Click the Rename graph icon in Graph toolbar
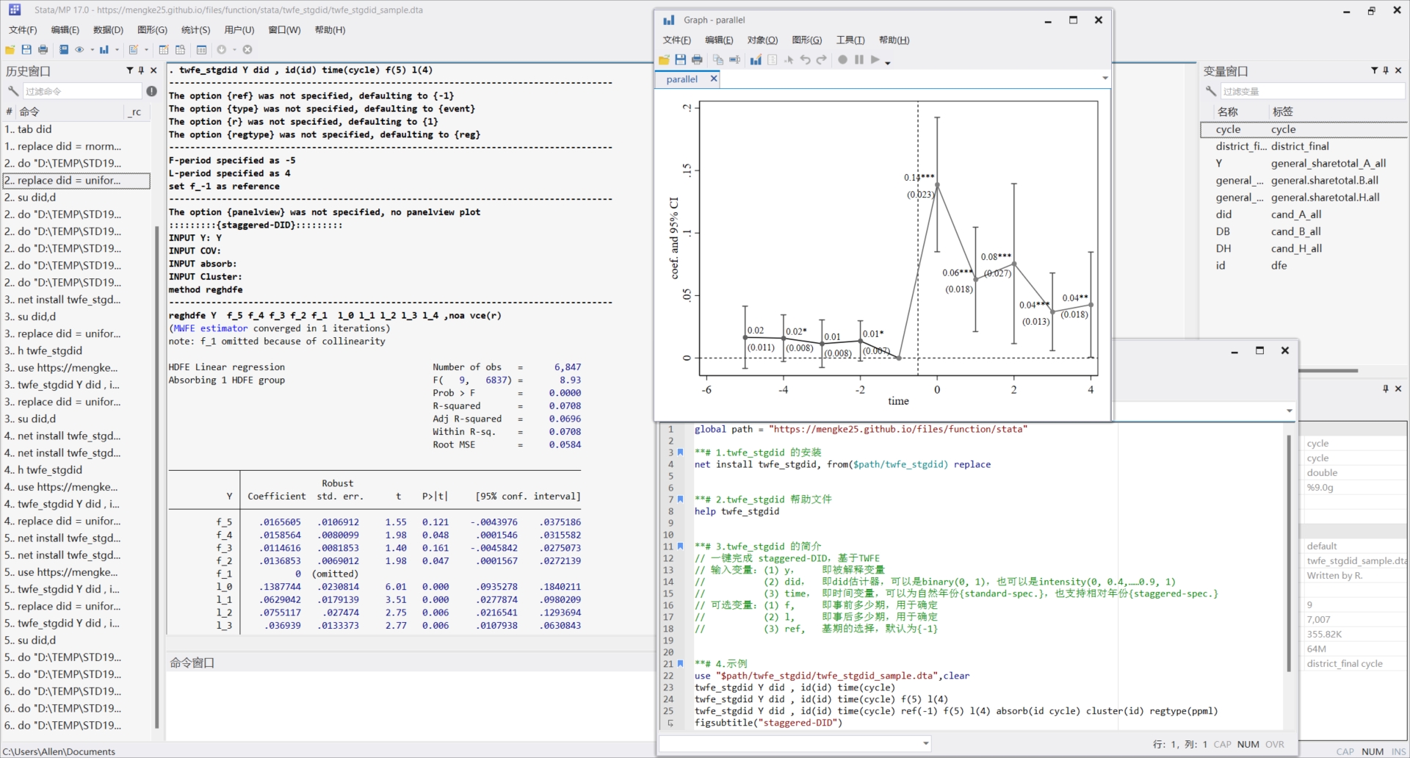The image size is (1410, 758). pyautogui.click(x=734, y=59)
